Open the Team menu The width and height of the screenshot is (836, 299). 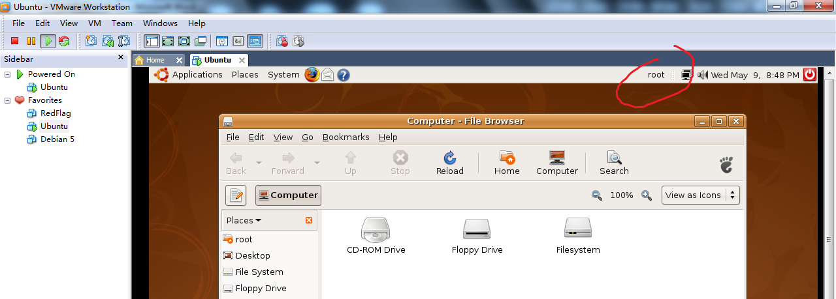click(121, 23)
